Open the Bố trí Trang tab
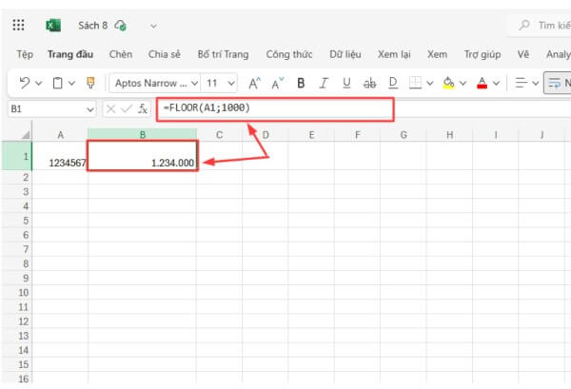571x389 pixels. (224, 54)
